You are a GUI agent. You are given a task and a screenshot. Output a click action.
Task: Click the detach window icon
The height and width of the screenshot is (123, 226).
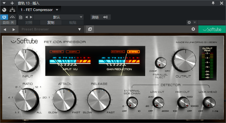click(90, 29)
